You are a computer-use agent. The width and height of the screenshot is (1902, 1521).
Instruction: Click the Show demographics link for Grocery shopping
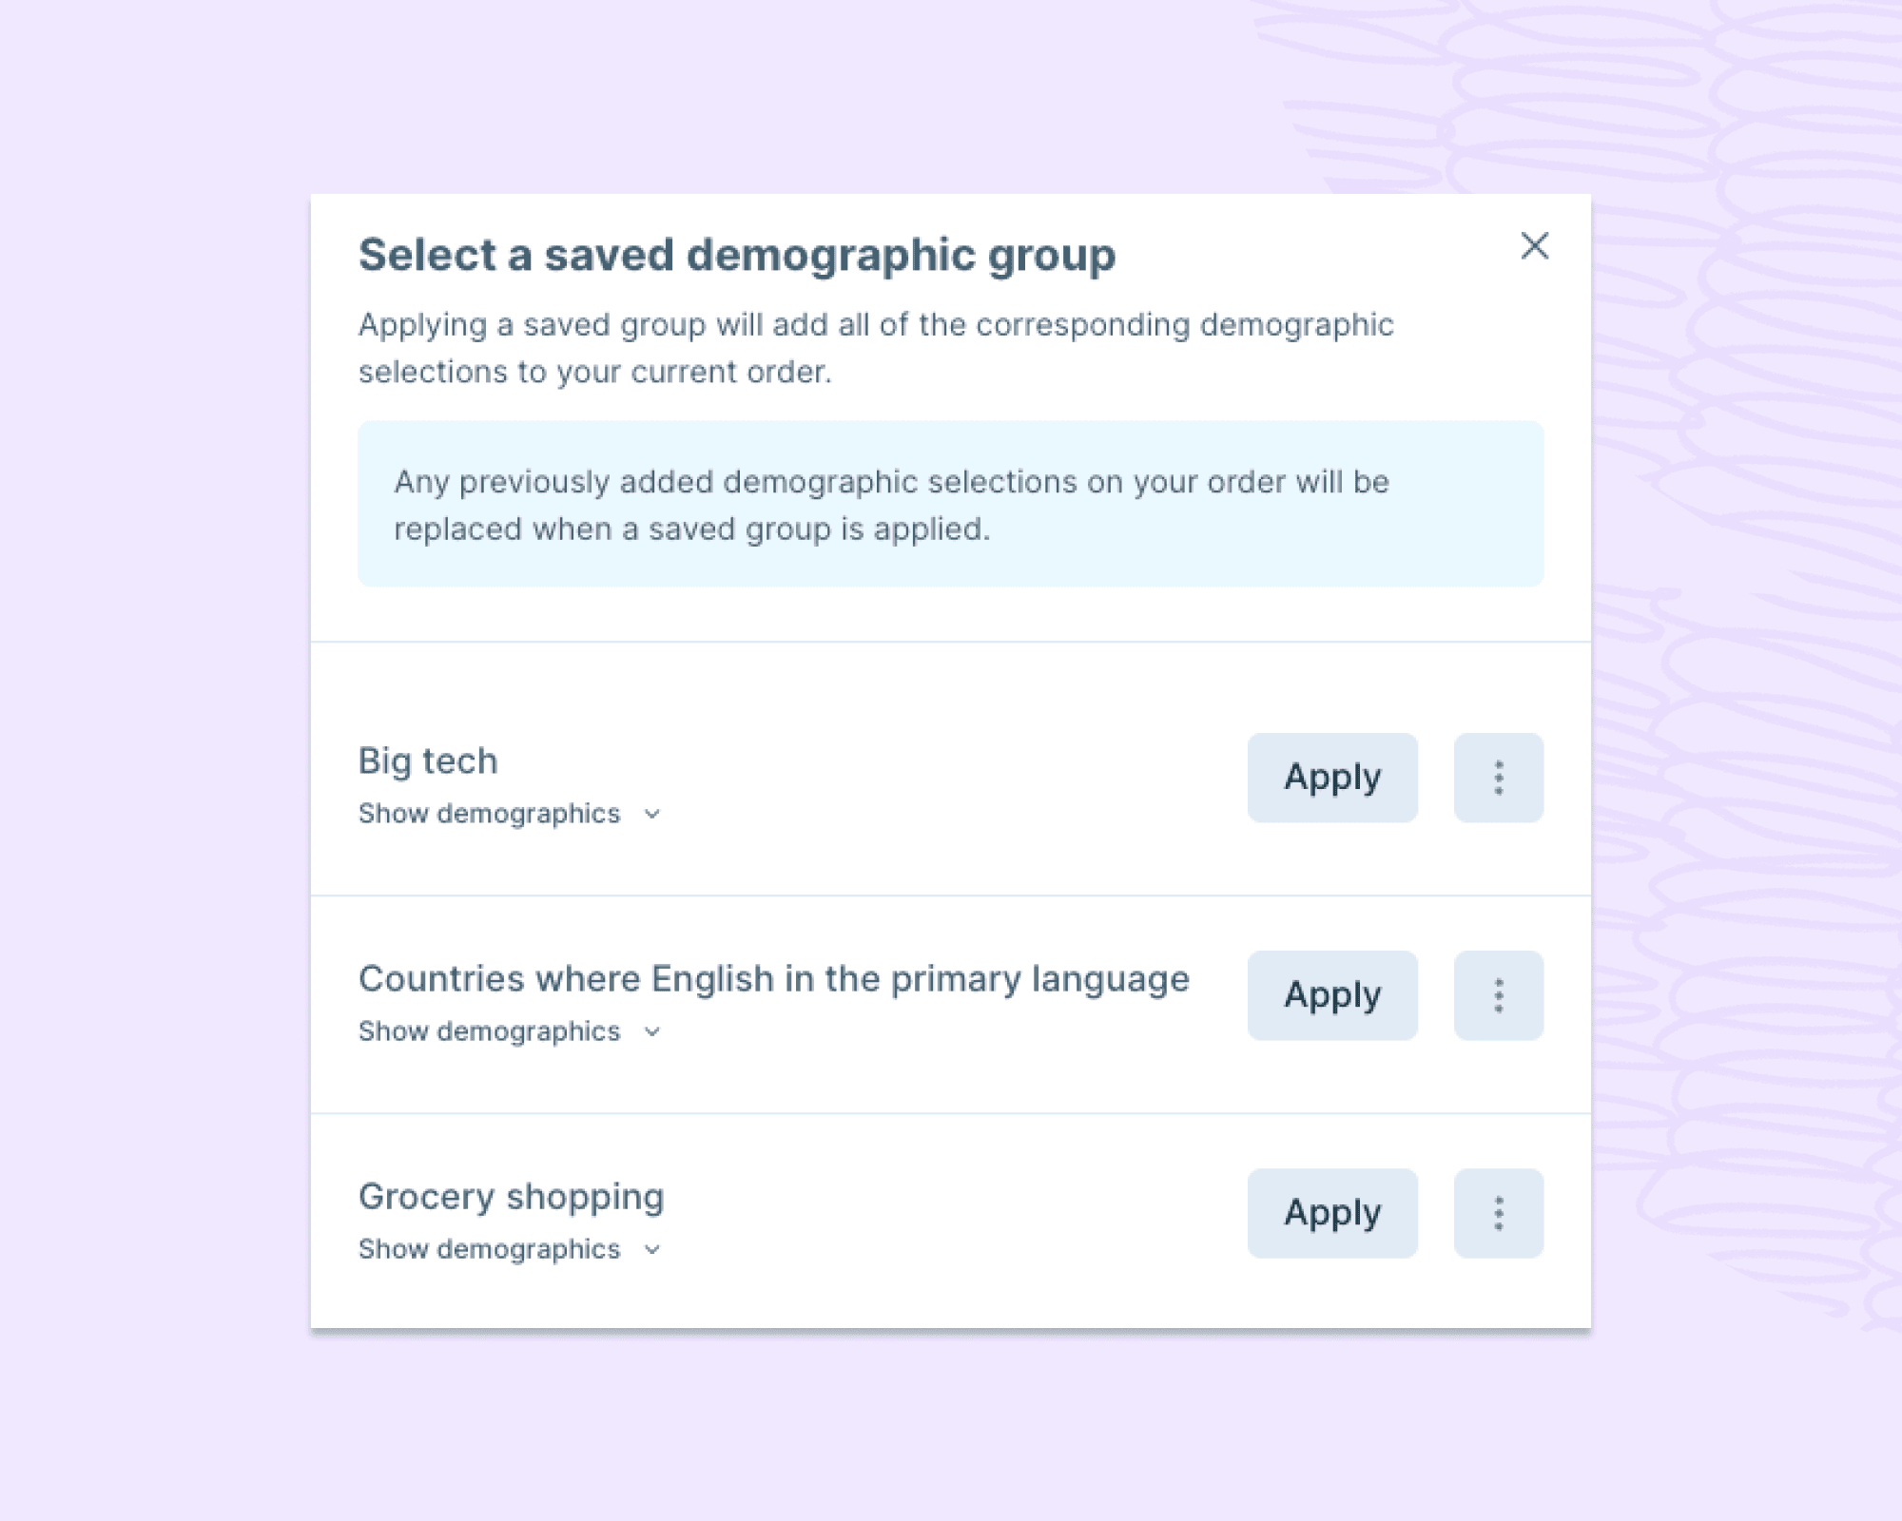[x=489, y=1249]
